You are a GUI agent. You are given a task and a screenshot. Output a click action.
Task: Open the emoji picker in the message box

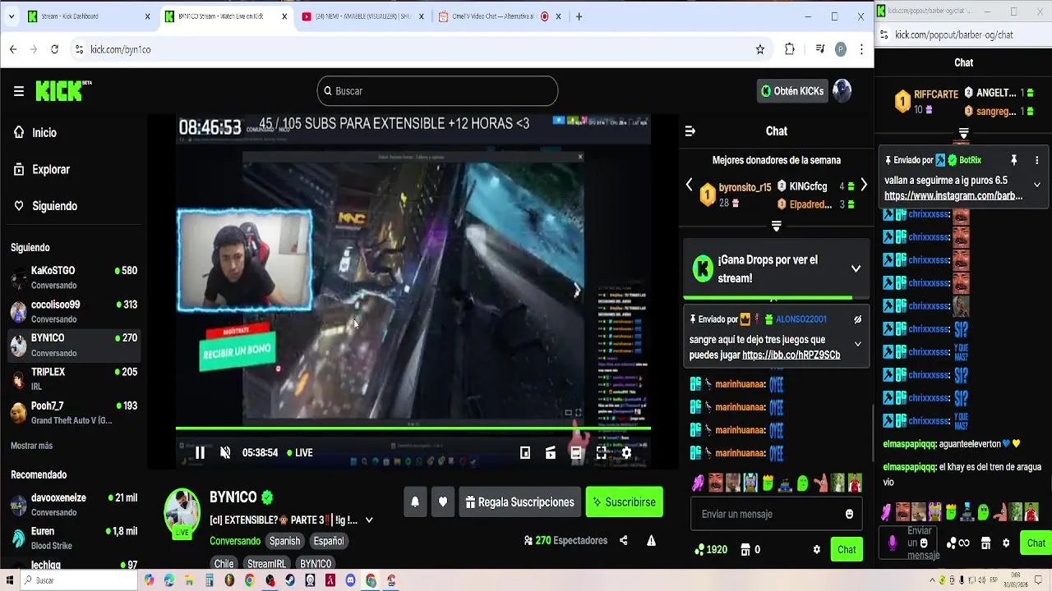849,515
